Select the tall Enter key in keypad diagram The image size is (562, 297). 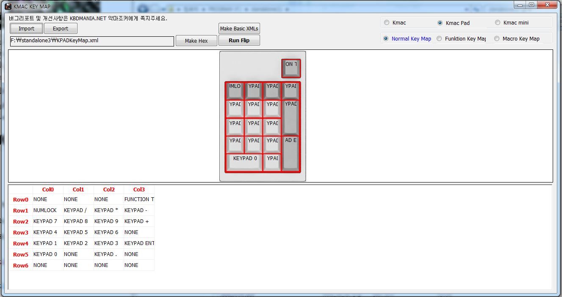291,154
